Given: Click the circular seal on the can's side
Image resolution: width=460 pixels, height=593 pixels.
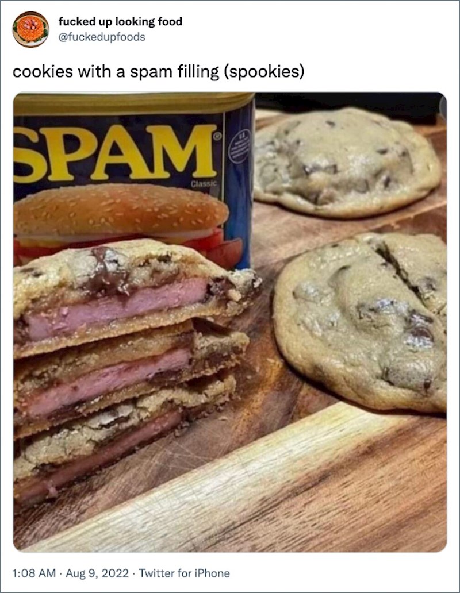Looking at the screenshot, I should (x=238, y=147).
